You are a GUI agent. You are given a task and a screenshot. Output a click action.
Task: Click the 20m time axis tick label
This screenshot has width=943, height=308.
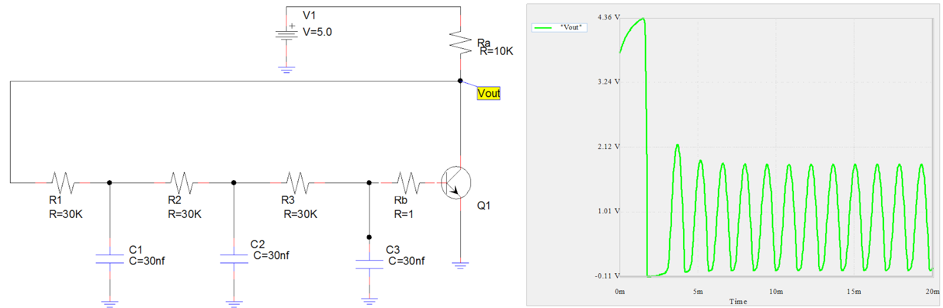pos(932,292)
